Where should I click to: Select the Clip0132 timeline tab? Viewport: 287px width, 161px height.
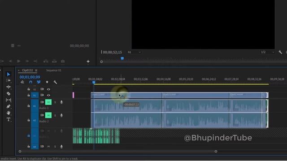27,70
